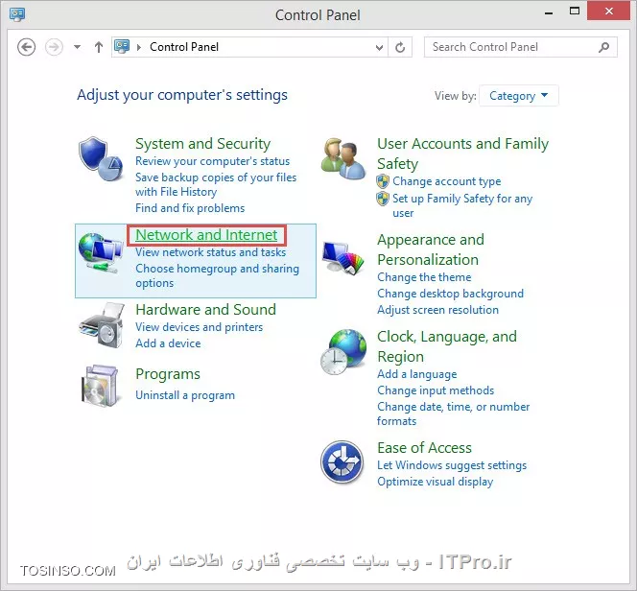Go back with the Back arrow button
Image resolution: width=637 pixels, height=591 pixels.
27,47
